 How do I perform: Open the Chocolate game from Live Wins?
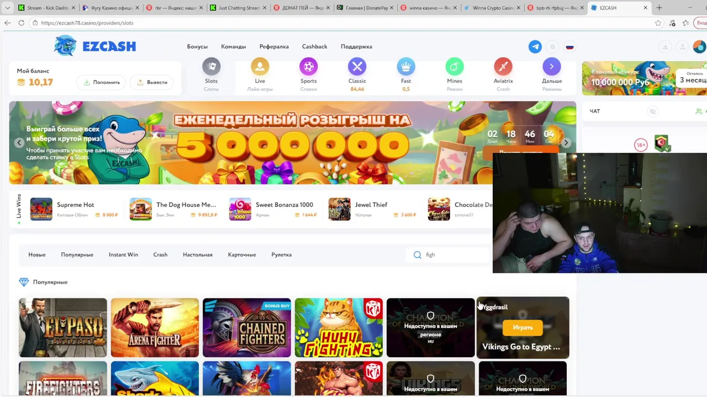[x=460, y=209]
